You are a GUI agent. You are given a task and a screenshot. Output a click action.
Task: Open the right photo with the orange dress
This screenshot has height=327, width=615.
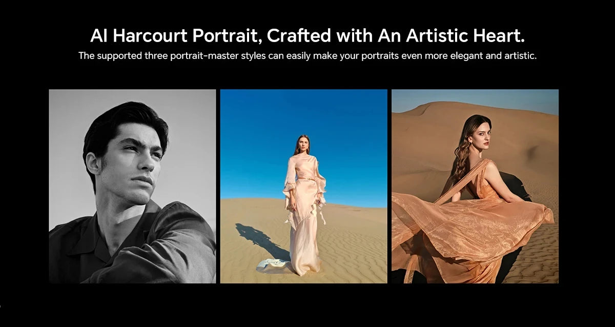click(475, 186)
